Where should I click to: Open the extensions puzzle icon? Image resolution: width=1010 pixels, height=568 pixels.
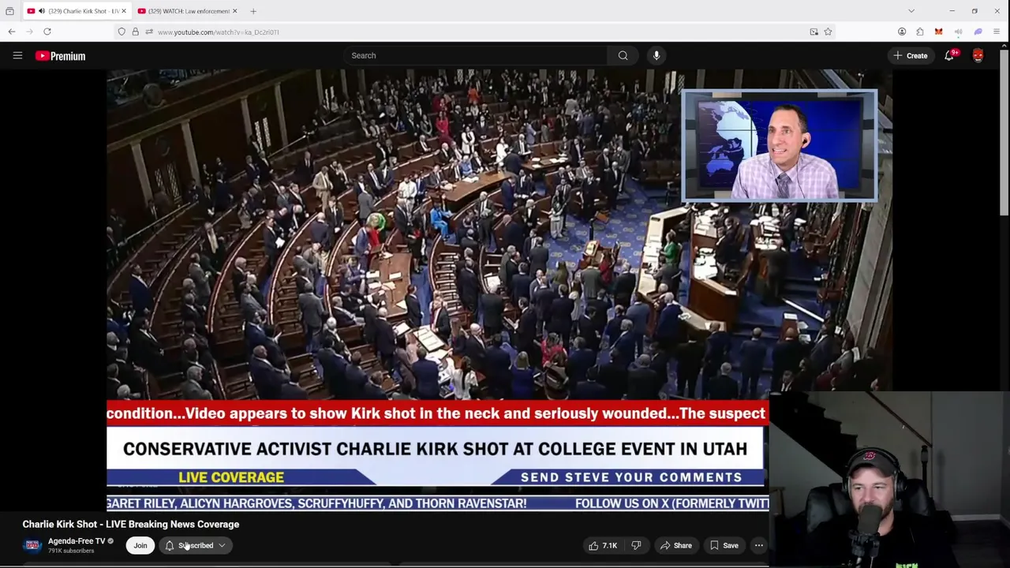(x=920, y=32)
